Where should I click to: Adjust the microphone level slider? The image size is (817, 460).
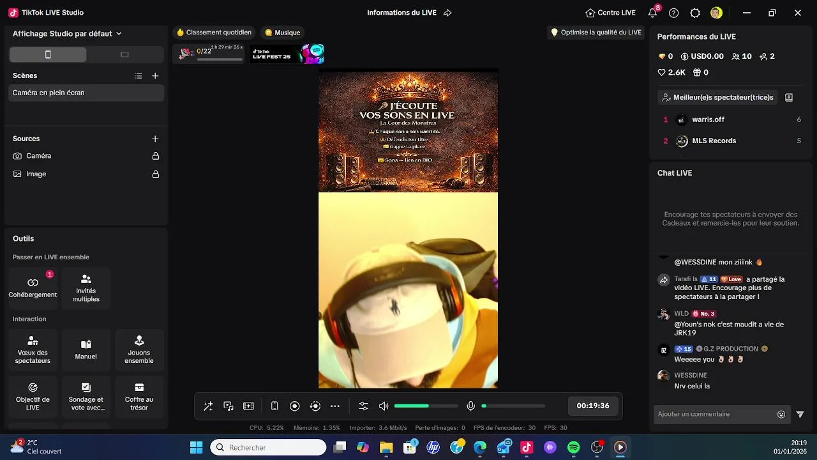(x=513, y=406)
